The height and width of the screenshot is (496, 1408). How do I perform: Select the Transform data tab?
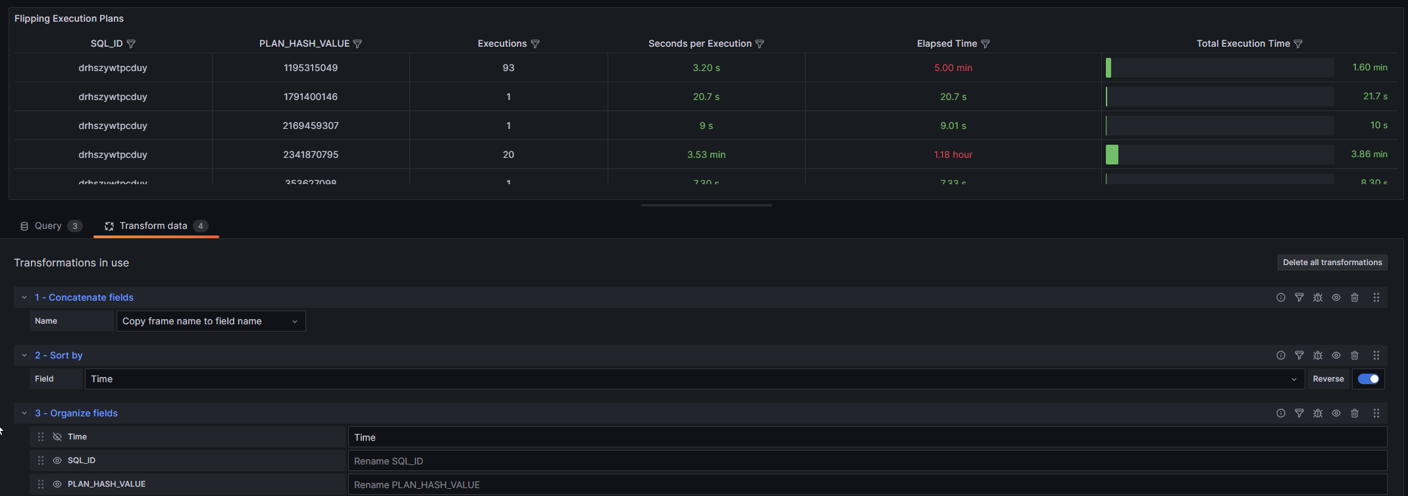(156, 226)
